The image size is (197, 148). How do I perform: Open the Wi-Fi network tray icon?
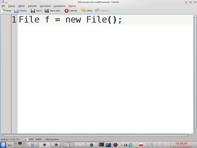[x=163, y=145]
